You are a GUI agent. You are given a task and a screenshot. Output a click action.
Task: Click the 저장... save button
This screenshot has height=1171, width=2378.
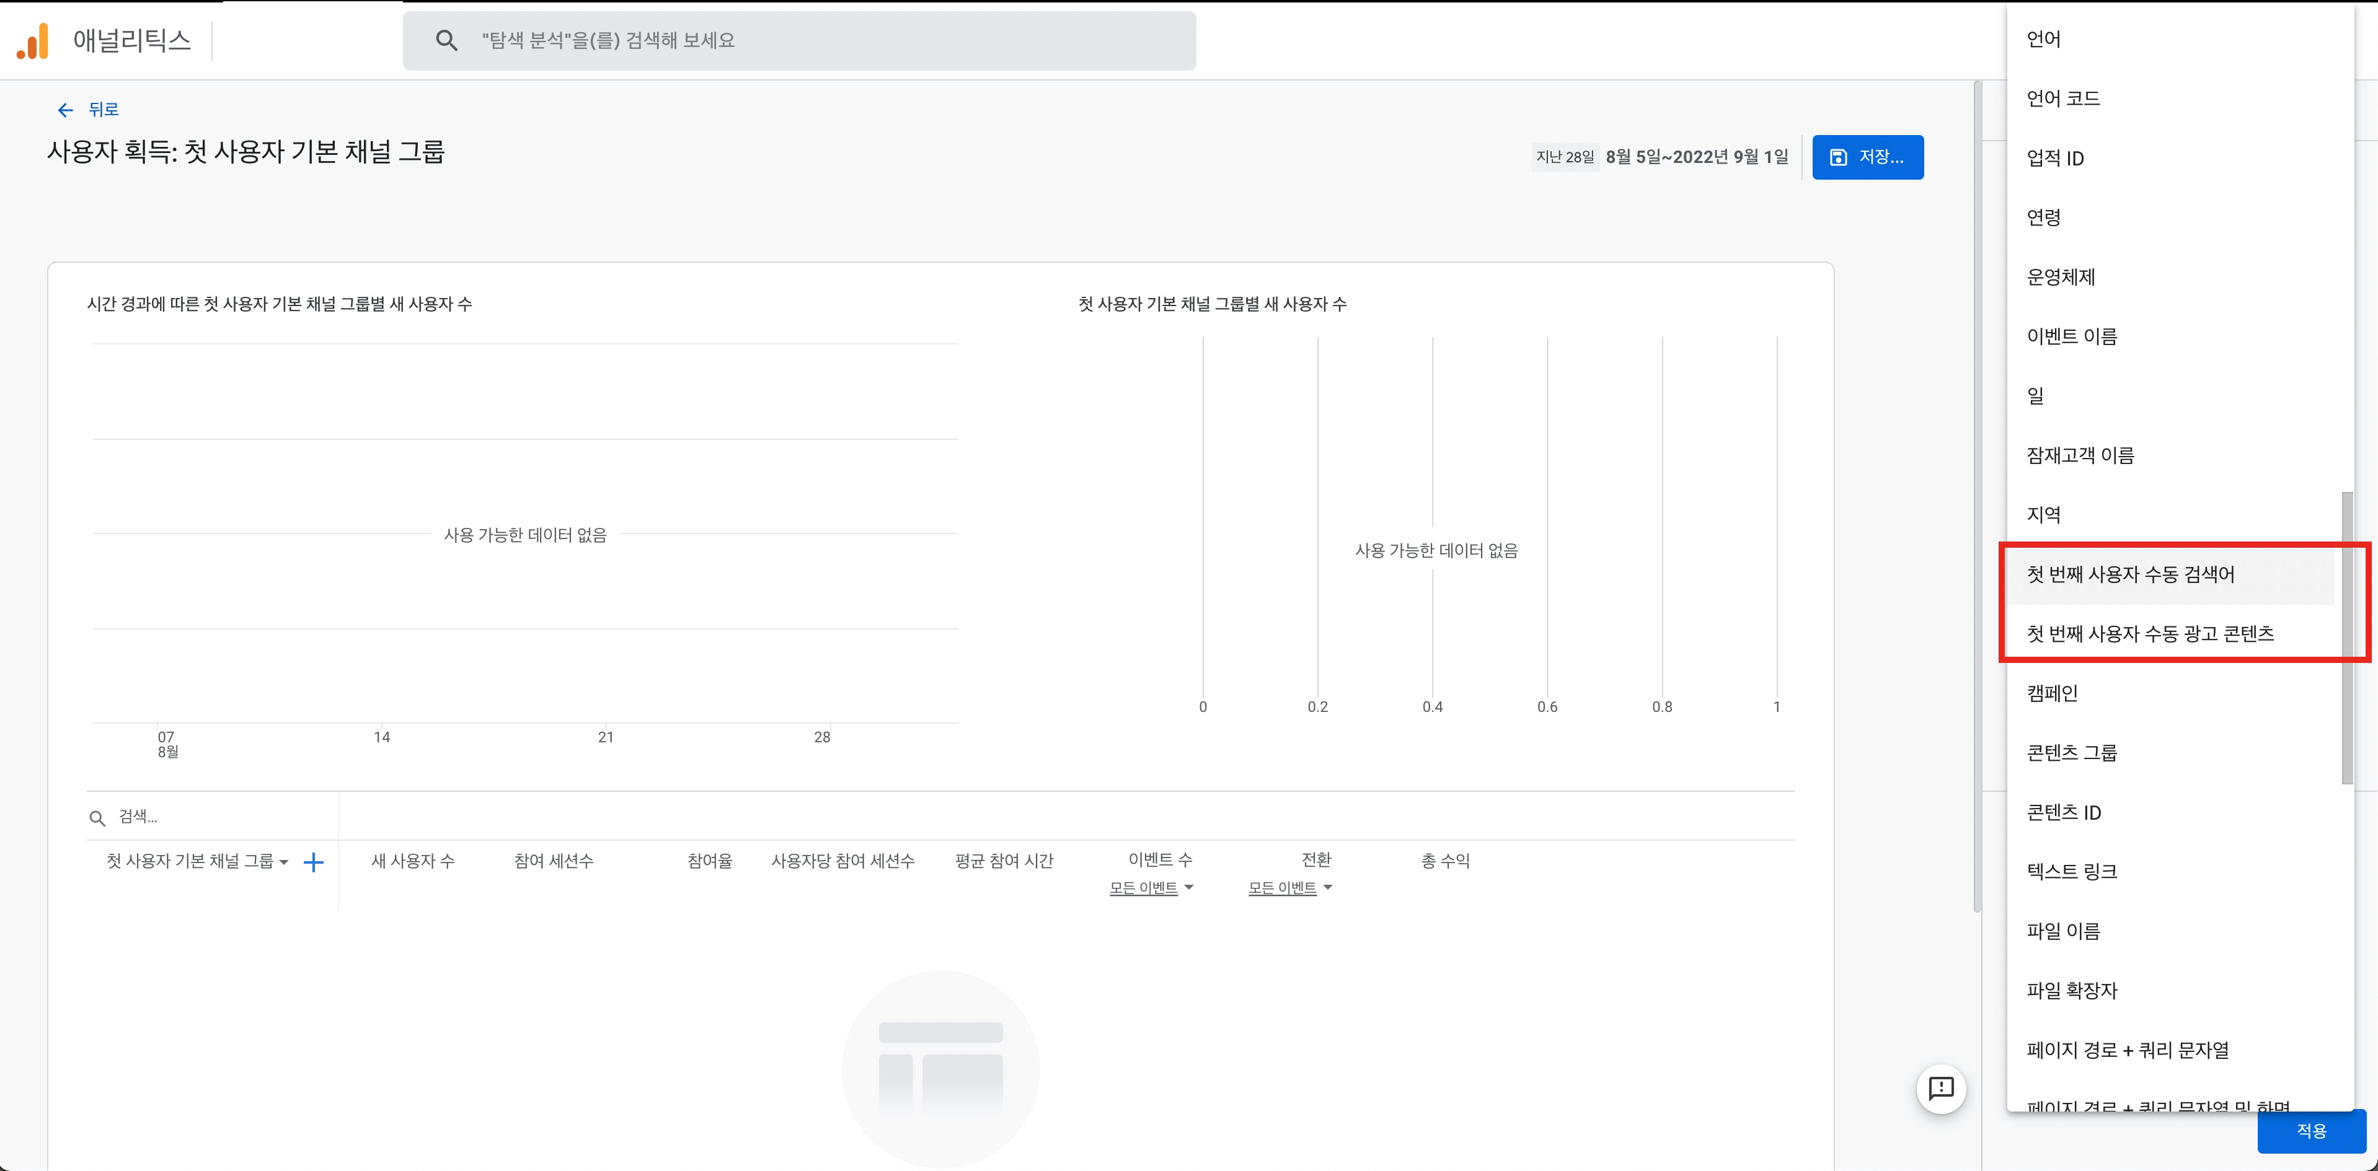[x=1868, y=157]
